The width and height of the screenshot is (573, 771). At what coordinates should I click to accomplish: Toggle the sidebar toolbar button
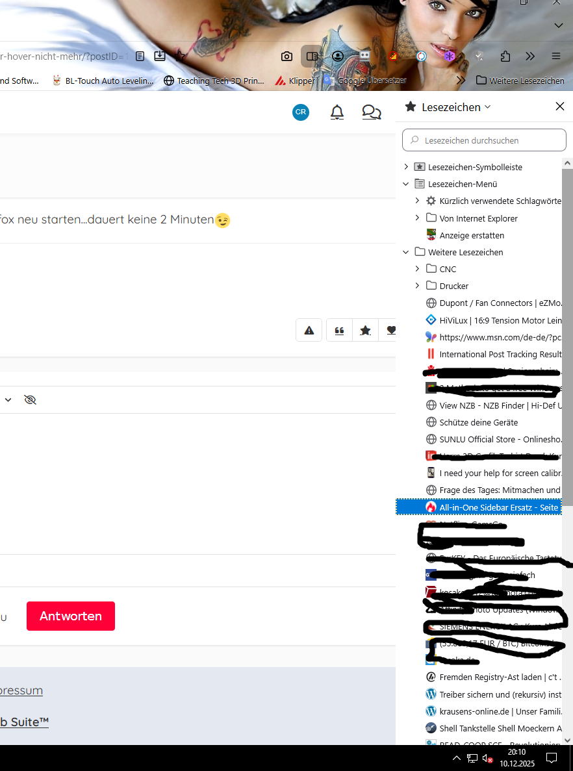click(312, 56)
